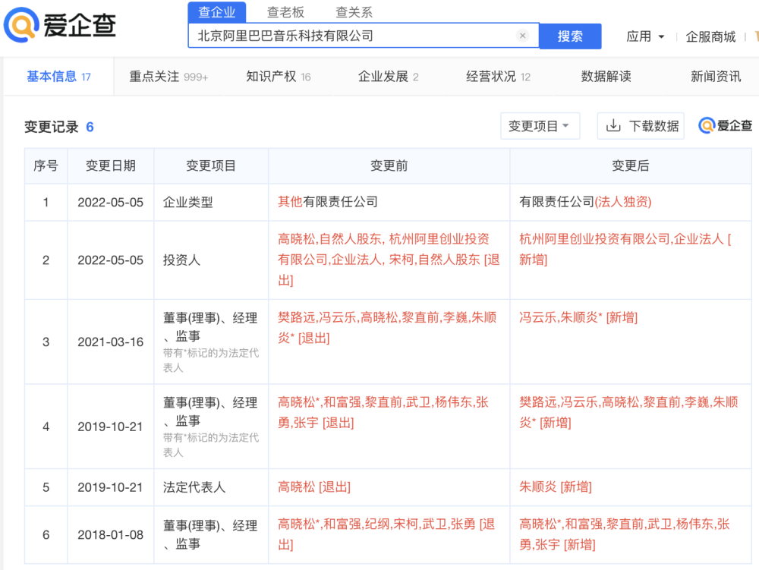Viewport: 759px width, 570px height.
Task: Open the 重点关注 section tab
Action: click(x=168, y=77)
